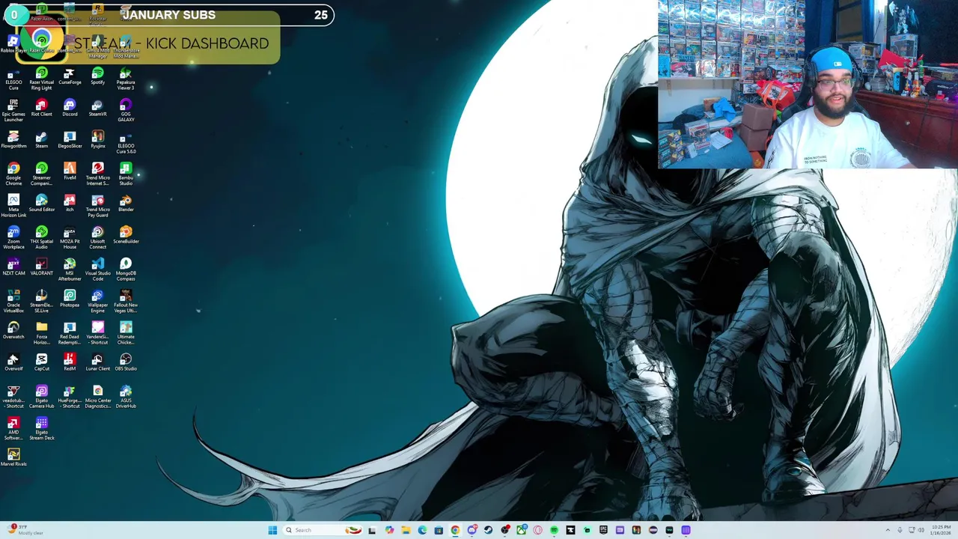Open MongoDB Compass desktop icon

coord(126,269)
